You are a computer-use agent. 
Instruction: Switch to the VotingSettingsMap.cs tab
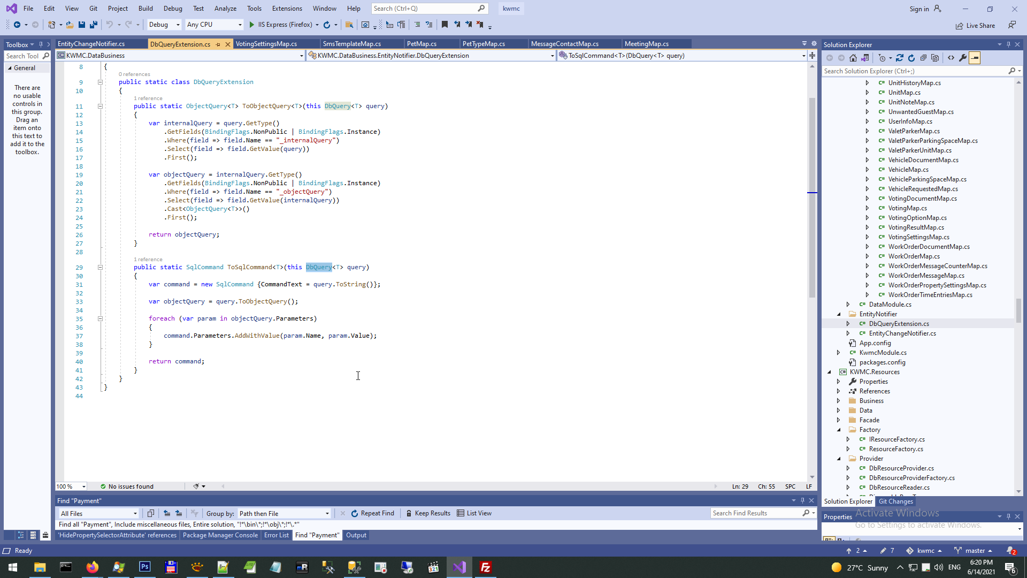(266, 44)
